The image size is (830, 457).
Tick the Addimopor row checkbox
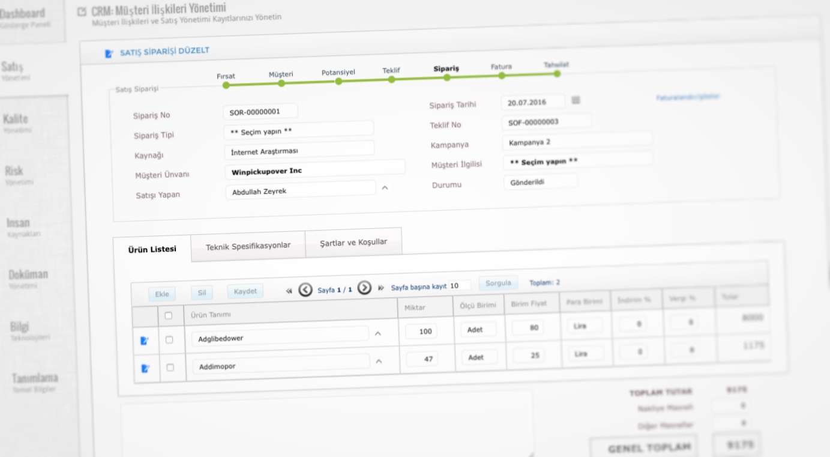pyautogui.click(x=169, y=367)
